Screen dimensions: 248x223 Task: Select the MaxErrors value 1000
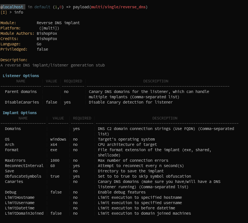click(x=55, y=160)
